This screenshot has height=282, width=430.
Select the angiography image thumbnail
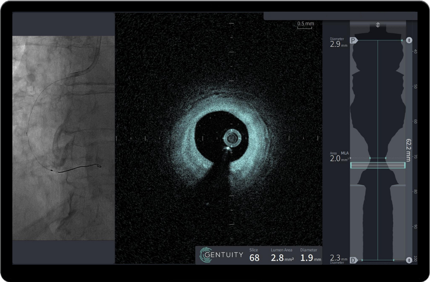click(x=64, y=138)
